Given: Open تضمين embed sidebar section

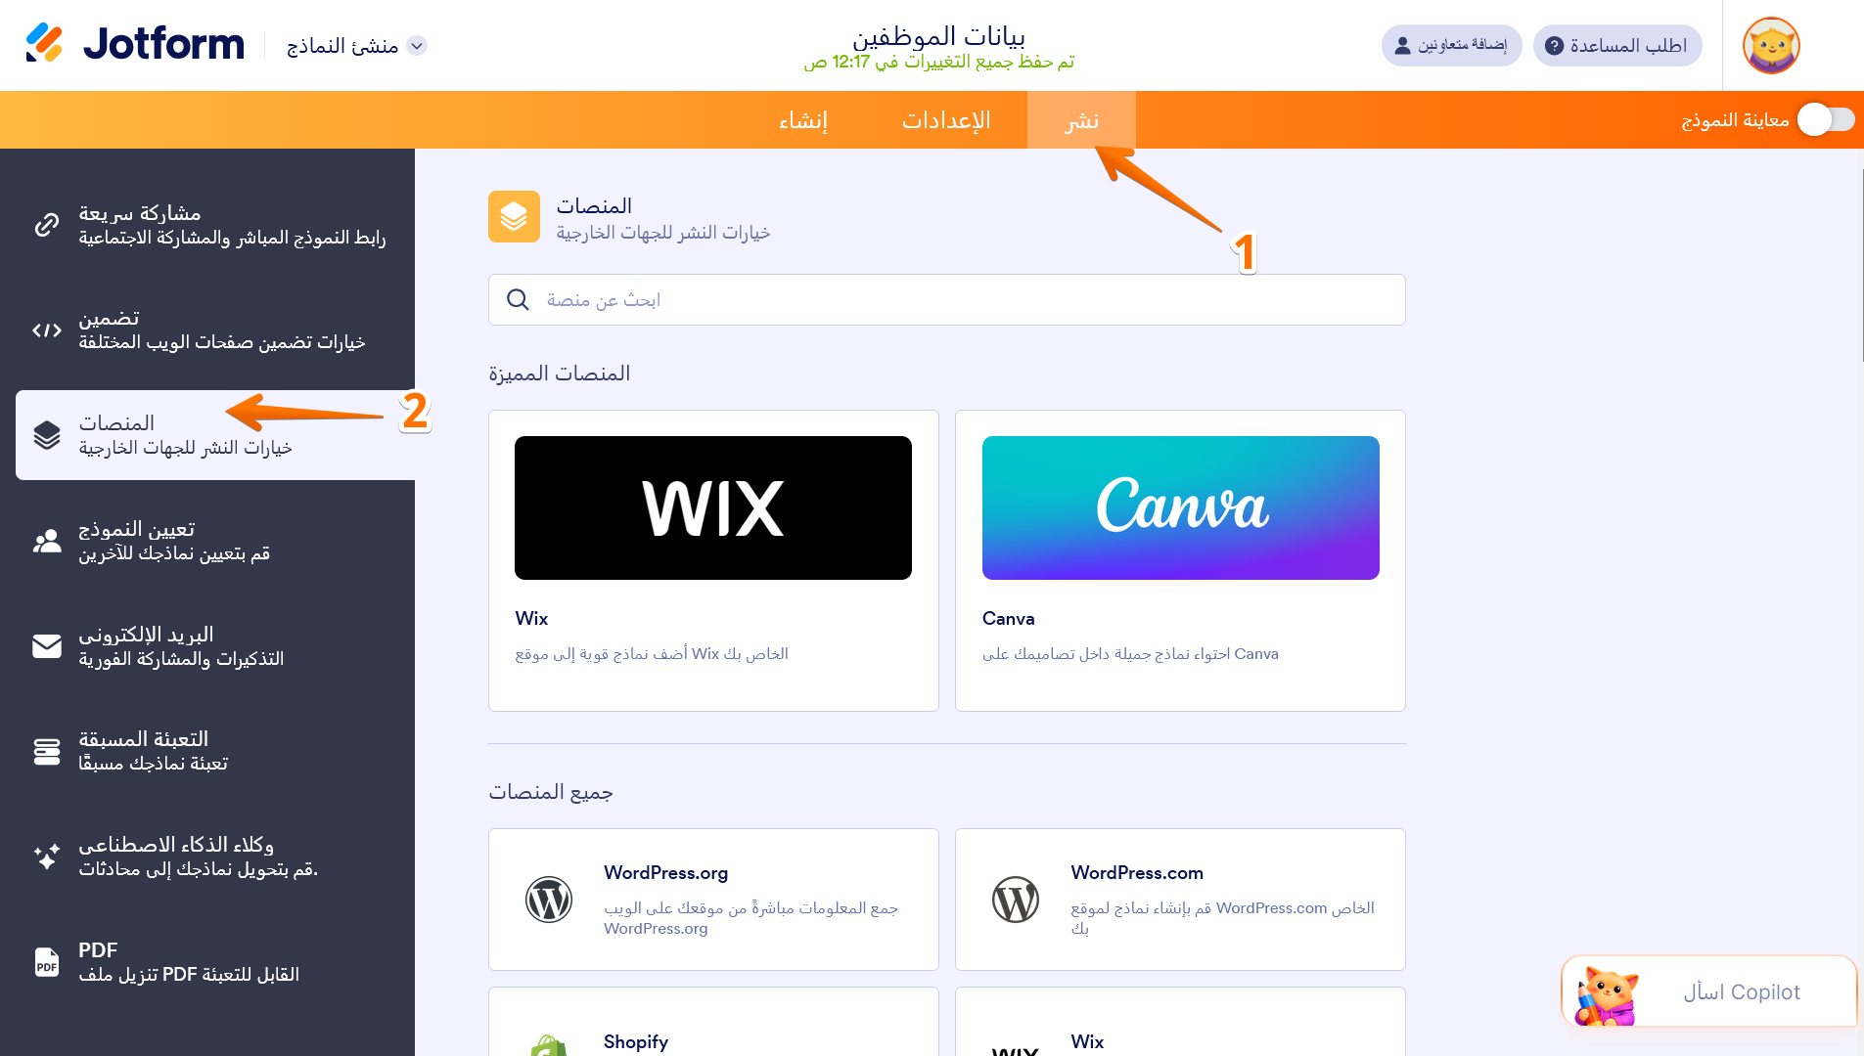Looking at the screenshot, I should pyautogui.click(x=215, y=330).
